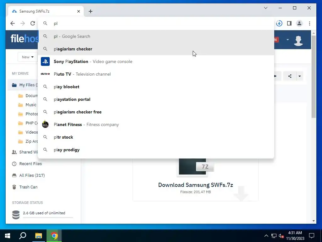Open the Zip Archives folder in tree
The image size is (322, 242).
pos(28,141)
